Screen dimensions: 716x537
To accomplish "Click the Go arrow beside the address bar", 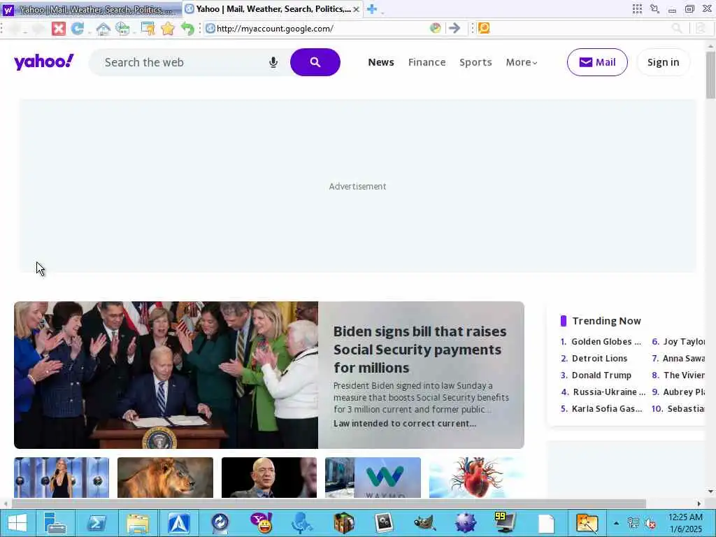I will [454, 28].
